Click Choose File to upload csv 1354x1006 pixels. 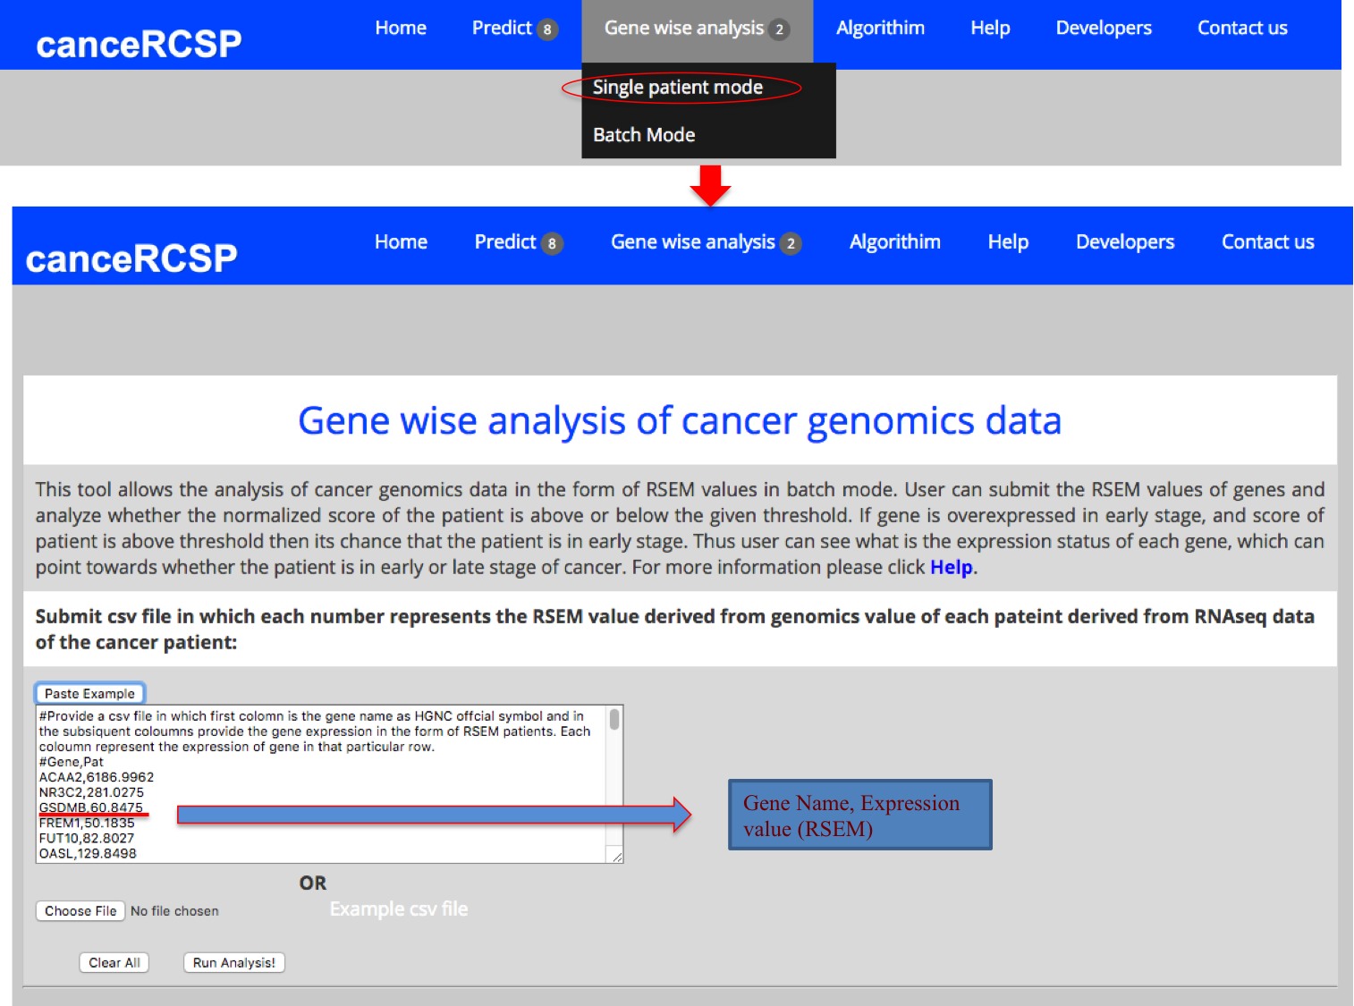point(80,910)
